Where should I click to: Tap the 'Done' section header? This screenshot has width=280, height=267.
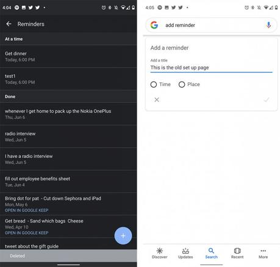[x=68, y=96]
